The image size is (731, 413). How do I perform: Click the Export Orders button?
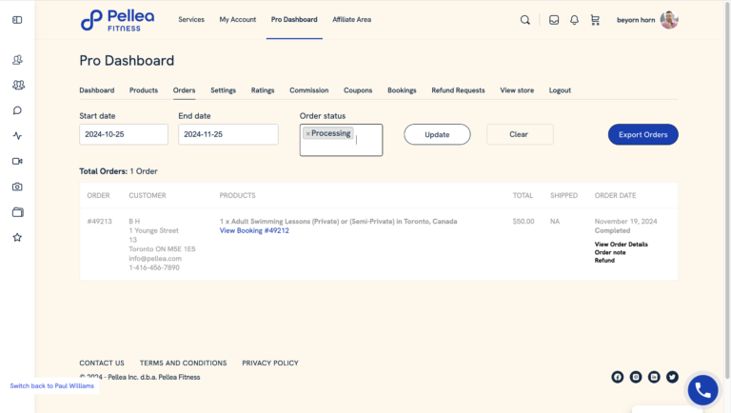[x=642, y=134]
